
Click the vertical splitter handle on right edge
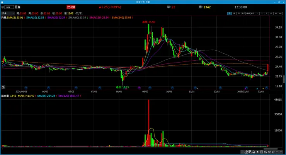tap(284, 79)
